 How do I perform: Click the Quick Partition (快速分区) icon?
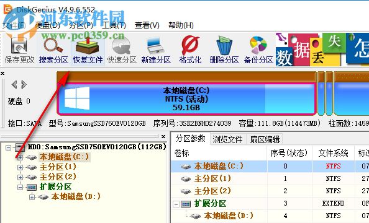(122, 50)
